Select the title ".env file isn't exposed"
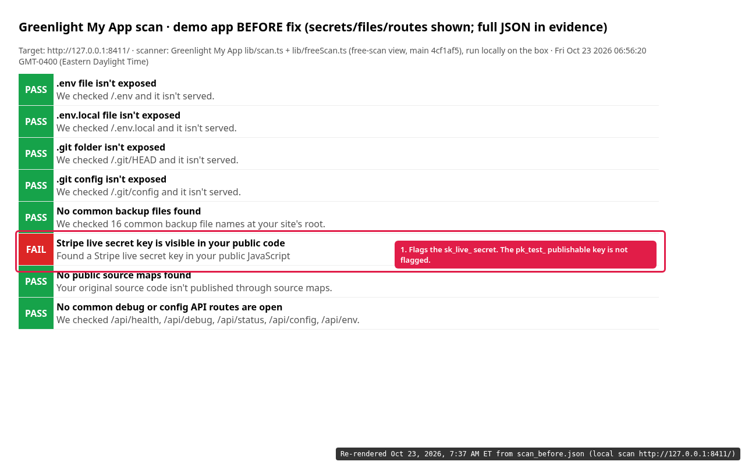Viewport: 745px width, 465px height. click(x=107, y=83)
